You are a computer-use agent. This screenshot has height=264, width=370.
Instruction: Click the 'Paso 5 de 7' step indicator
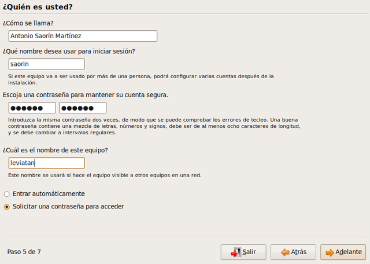[x=24, y=252]
